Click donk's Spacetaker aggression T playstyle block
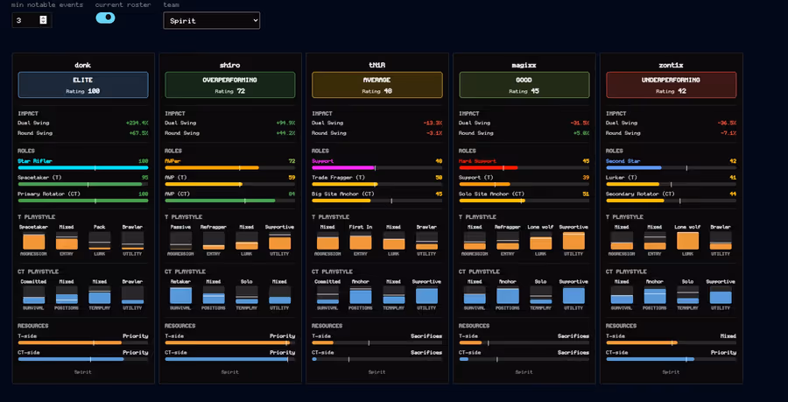Viewport: 788px width, 402px height. (33, 241)
